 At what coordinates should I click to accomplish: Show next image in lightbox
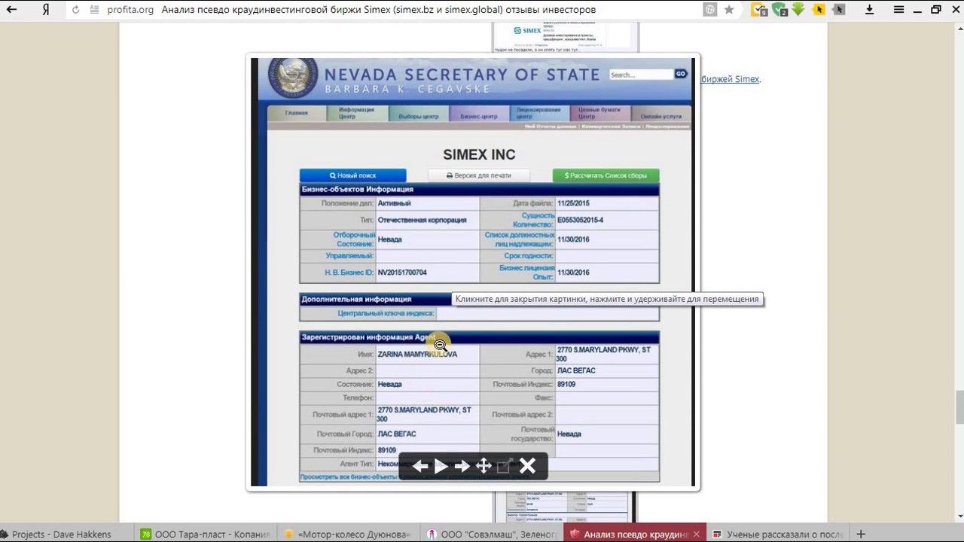[x=462, y=466]
